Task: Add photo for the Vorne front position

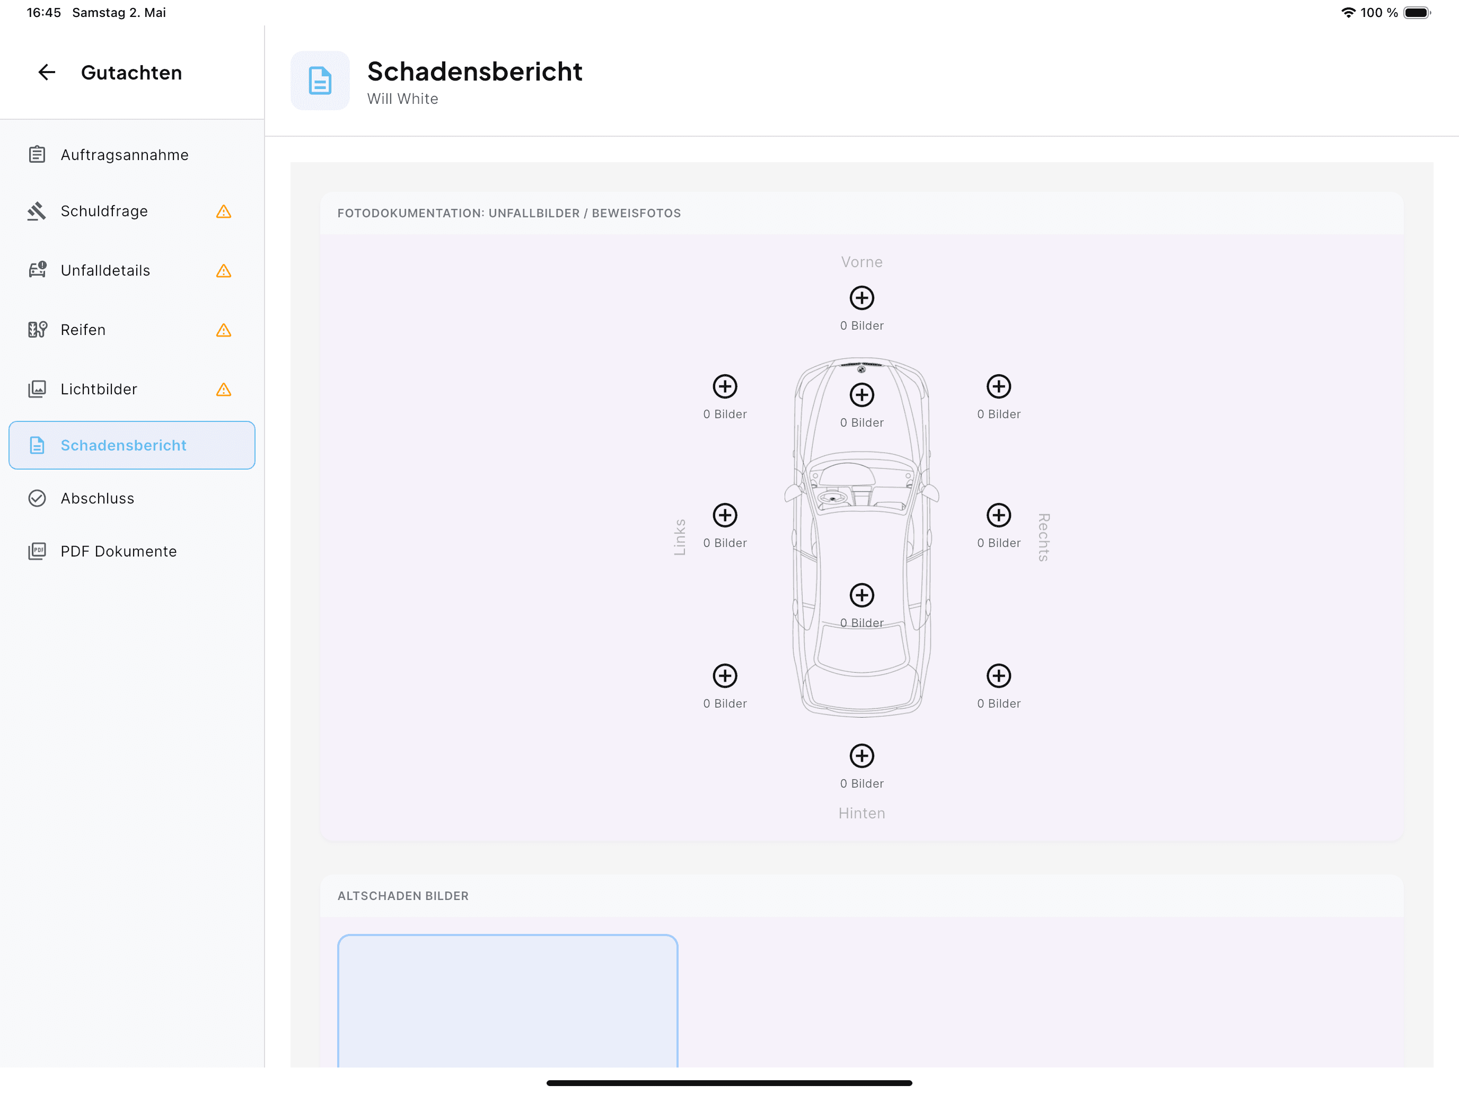Action: click(x=862, y=298)
